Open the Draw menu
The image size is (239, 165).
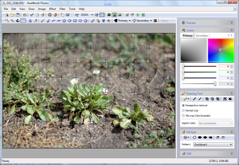click(31, 9)
